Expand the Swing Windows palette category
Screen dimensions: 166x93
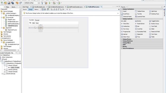(x=122, y=41)
